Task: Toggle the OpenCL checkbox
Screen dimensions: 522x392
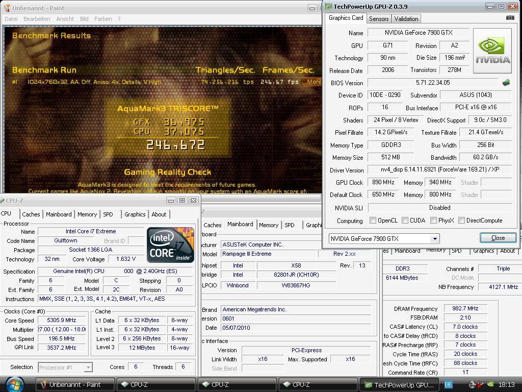Action: [373, 220]
